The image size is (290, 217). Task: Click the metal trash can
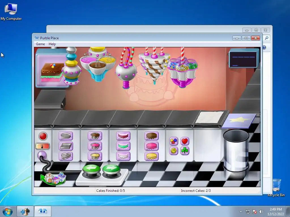[236, 150]
